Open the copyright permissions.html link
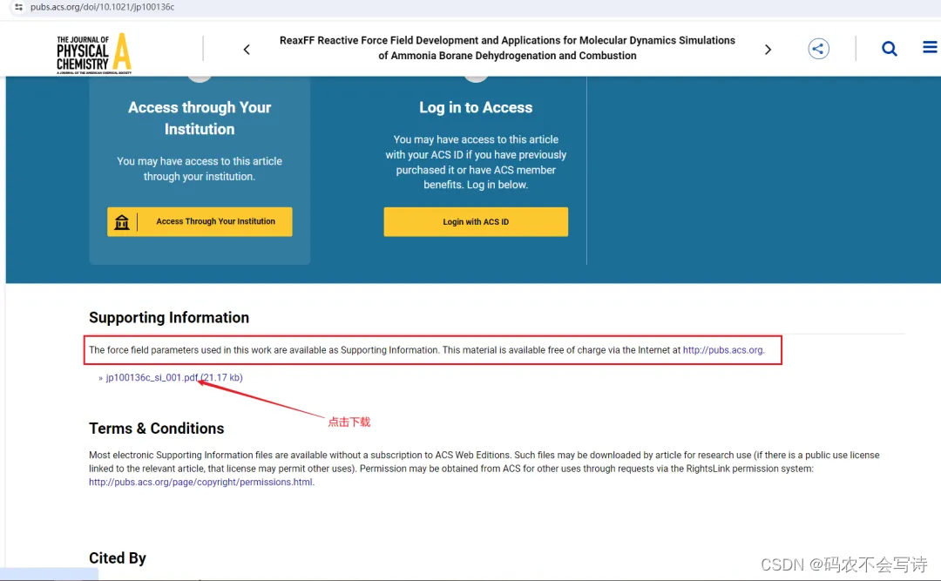Screen dimensions: 941x581 pyautogui.click(x=200, y=482)
